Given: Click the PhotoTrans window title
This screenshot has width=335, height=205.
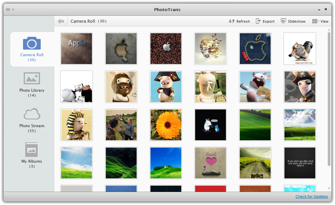Looking at the screenshot, I should tap(167, 10).
